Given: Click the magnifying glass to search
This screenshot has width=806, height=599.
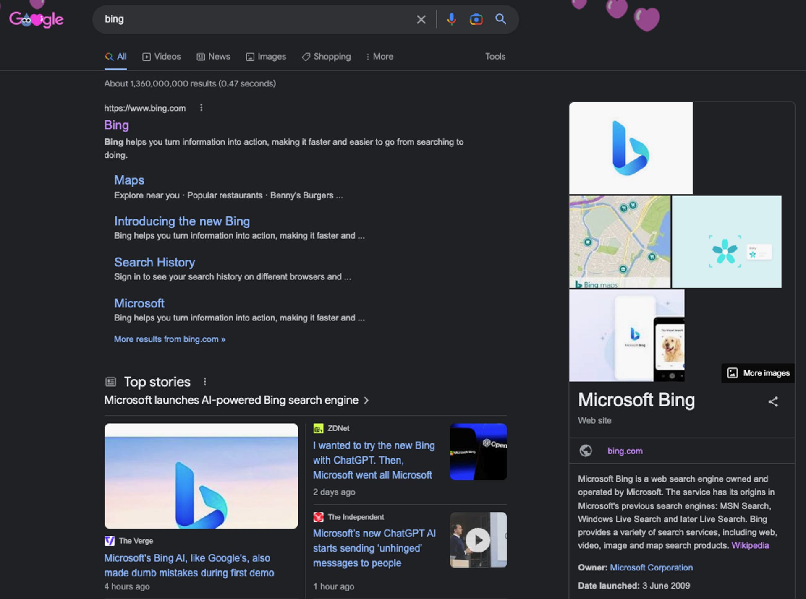Looking at the screenshot, I should click(500, 19).
